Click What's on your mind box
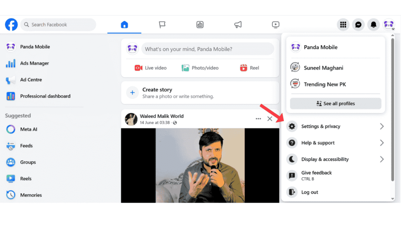 click(x=208, y=49)
